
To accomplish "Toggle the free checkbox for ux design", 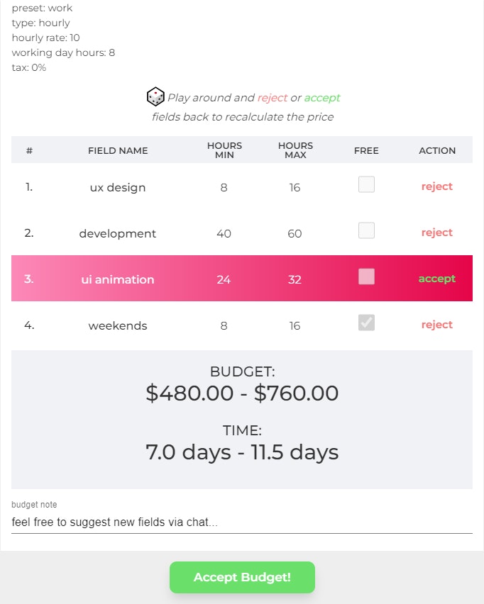I will (x=366, y=184).
